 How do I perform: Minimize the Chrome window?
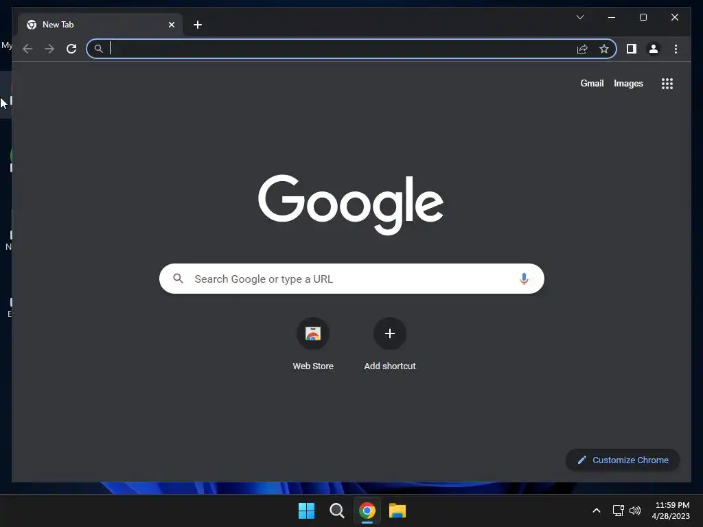point(612,17)
